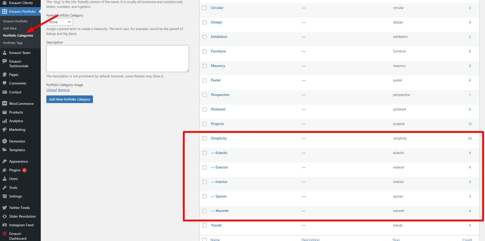Click the Appearance paintbrush icon
485x241 pixels.
[5, 161]
